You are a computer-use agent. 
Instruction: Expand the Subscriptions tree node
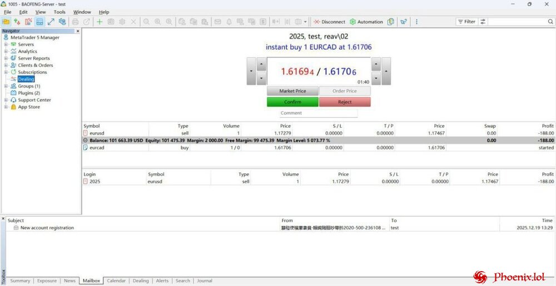(6, 72)
